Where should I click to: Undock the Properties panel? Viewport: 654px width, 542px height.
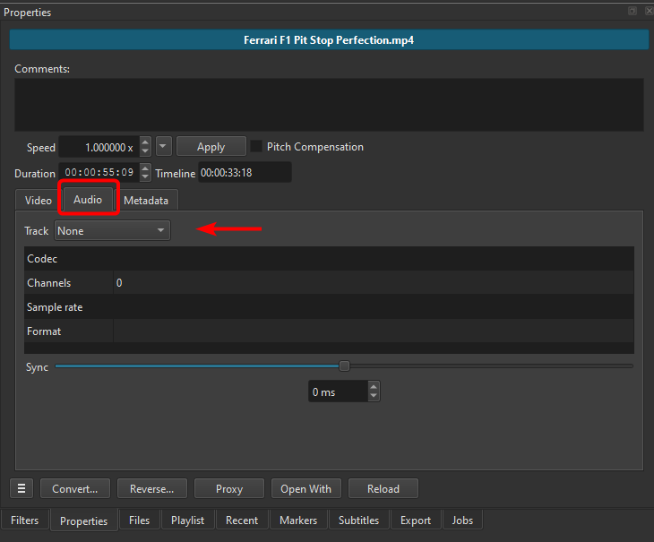[x=632, y=11]
